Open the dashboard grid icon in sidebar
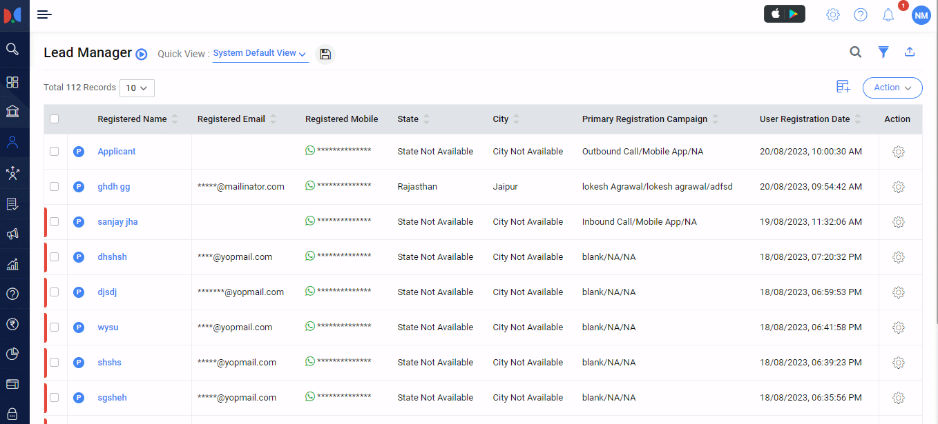 click(12, 82)
